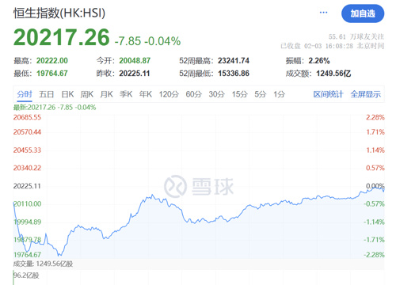Select the 1分 one-minute chart tab
The image size is (396, 285).
click(x=279, y=94)
